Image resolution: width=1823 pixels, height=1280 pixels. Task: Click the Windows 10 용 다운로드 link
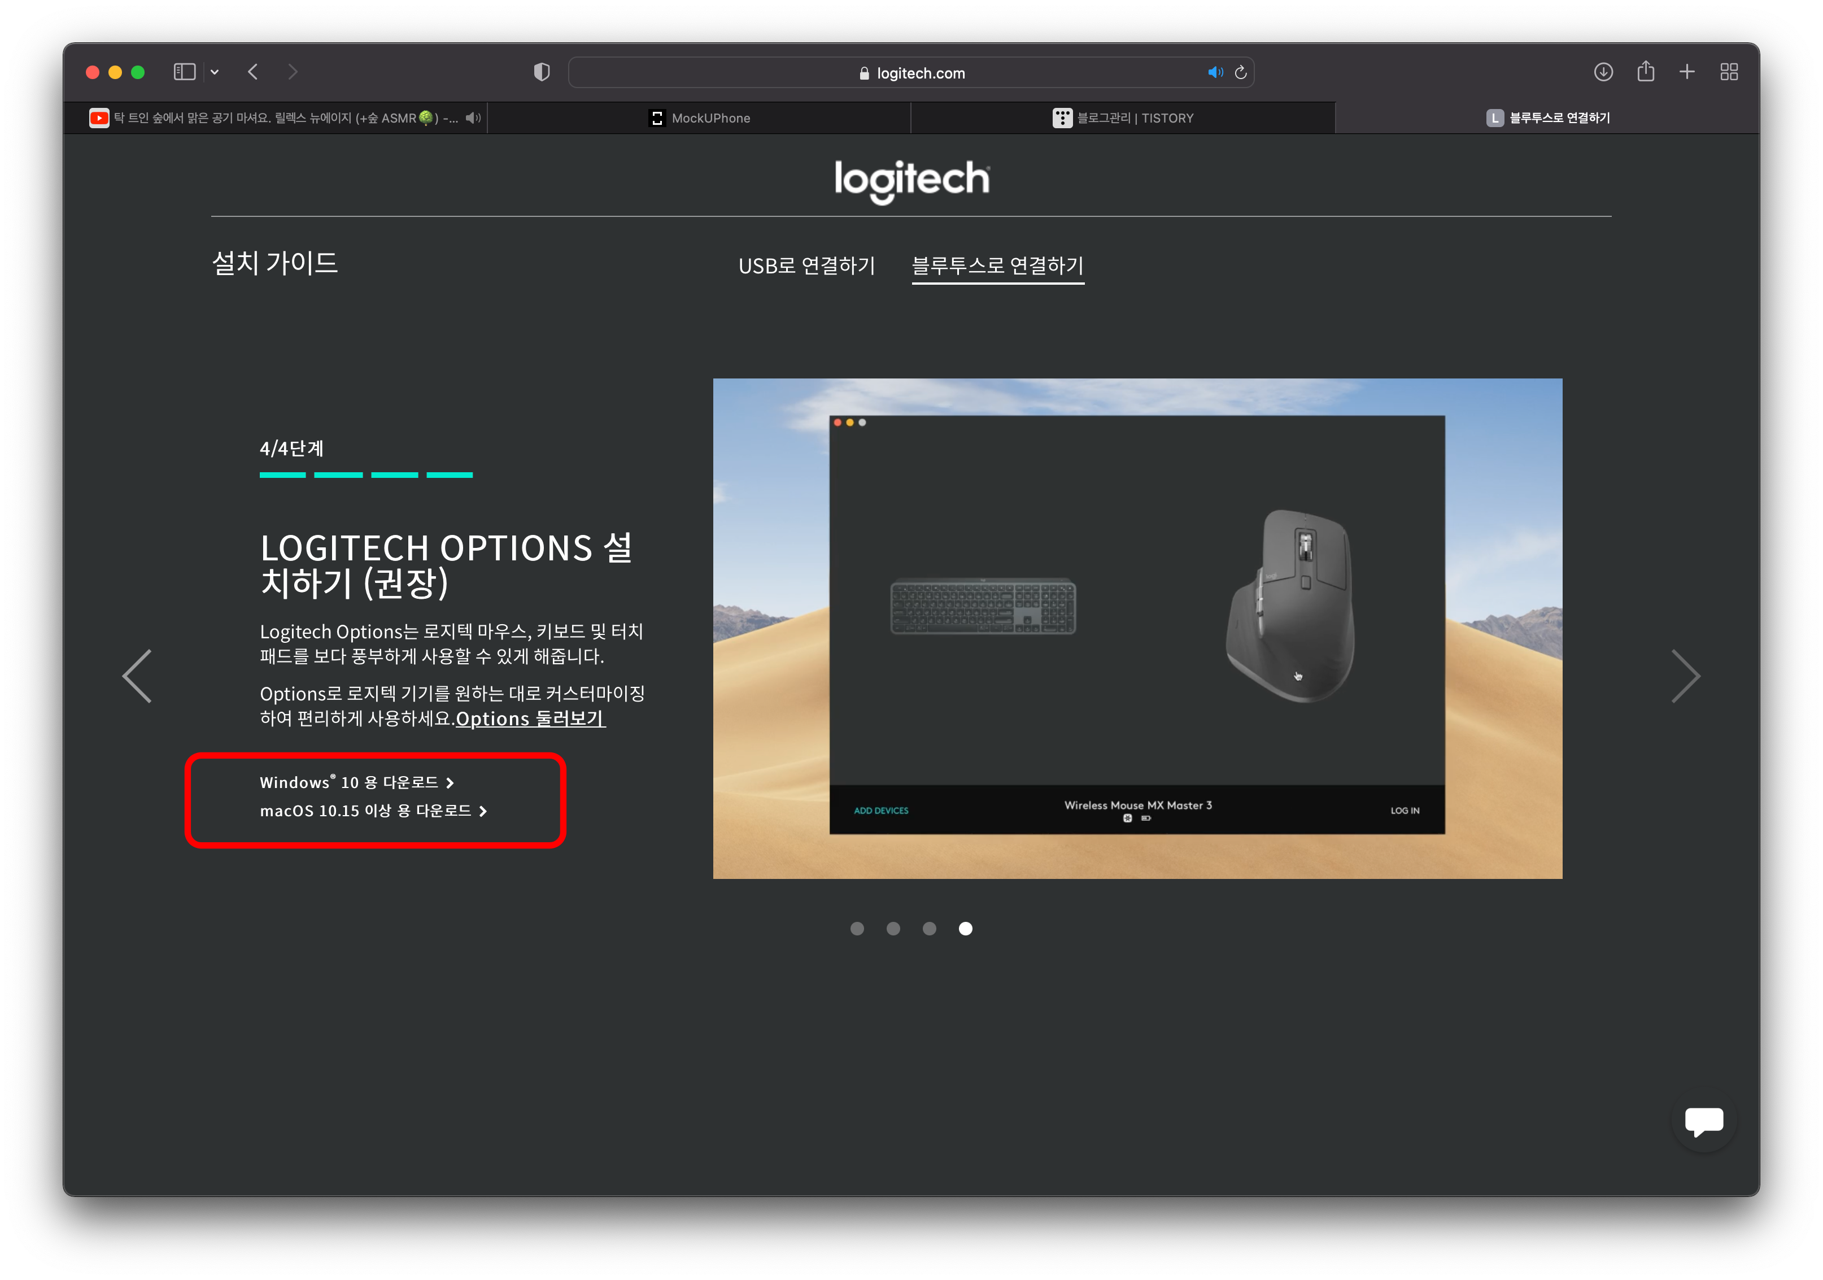pyautogui.click(x=356, y=782)
